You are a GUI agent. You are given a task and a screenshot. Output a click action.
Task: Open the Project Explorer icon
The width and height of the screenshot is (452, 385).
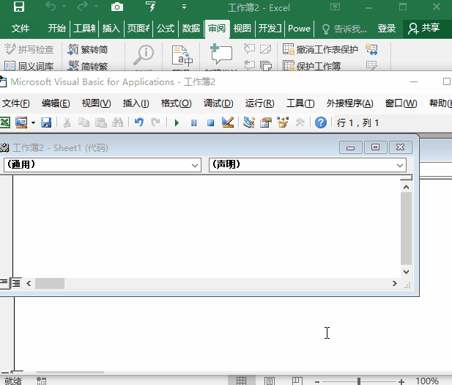(x=249, y=122)
